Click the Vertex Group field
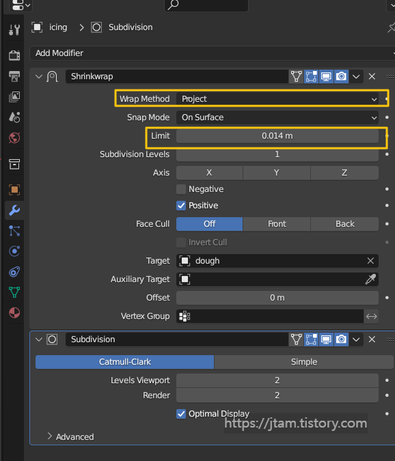395x461 pixels. click(270, 316)
